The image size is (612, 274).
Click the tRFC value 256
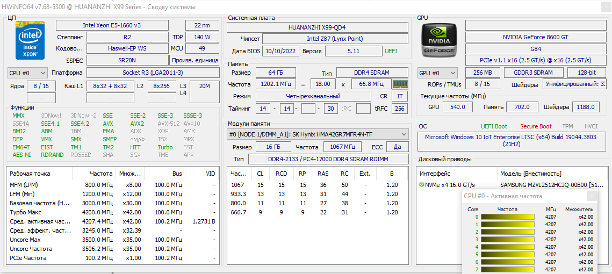(x=400, y=109)
